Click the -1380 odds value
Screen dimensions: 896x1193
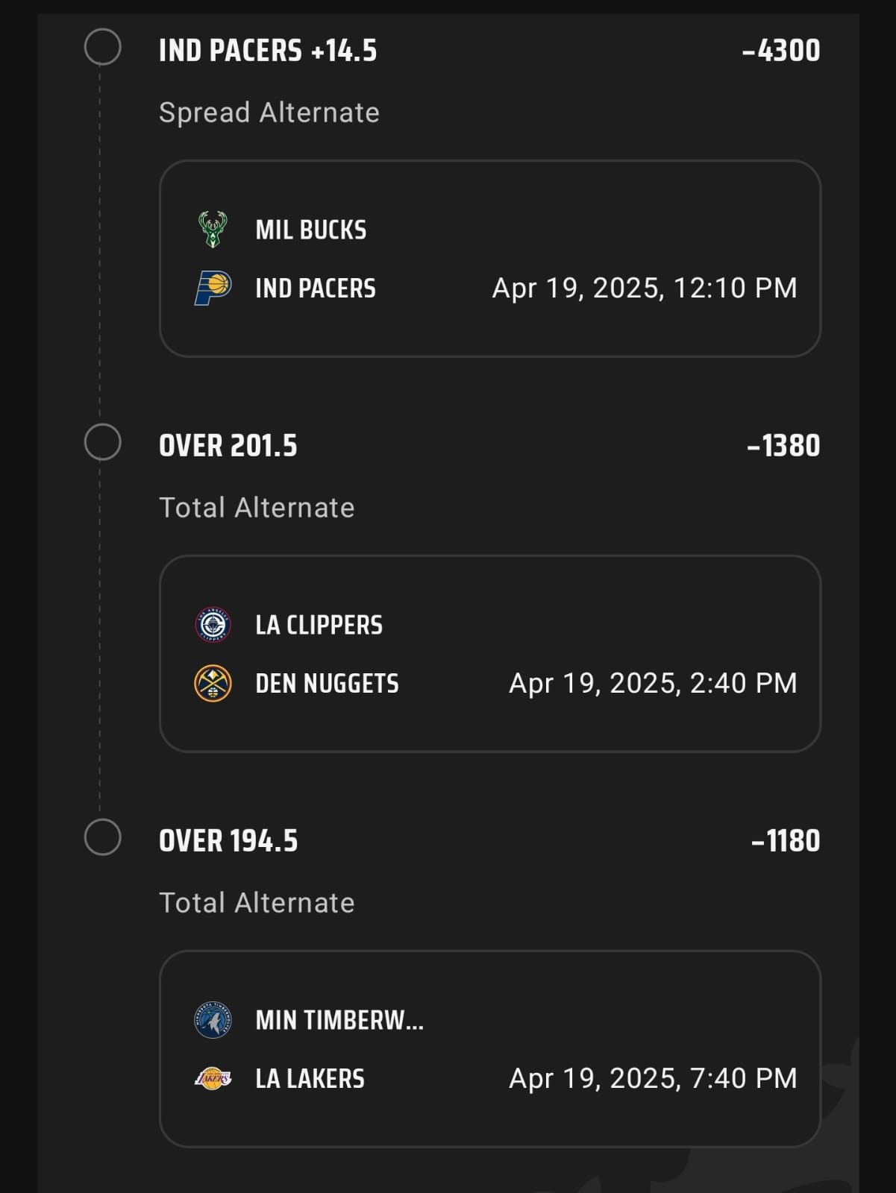click(x=783, y=447)
